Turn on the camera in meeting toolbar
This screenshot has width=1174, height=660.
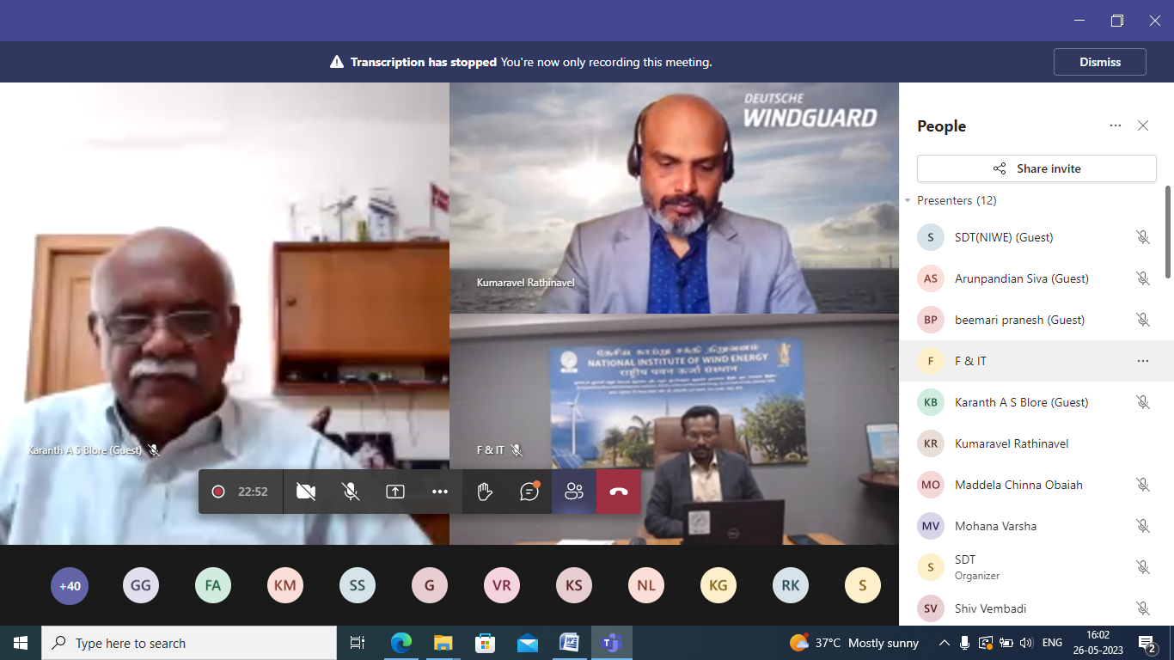305,492
